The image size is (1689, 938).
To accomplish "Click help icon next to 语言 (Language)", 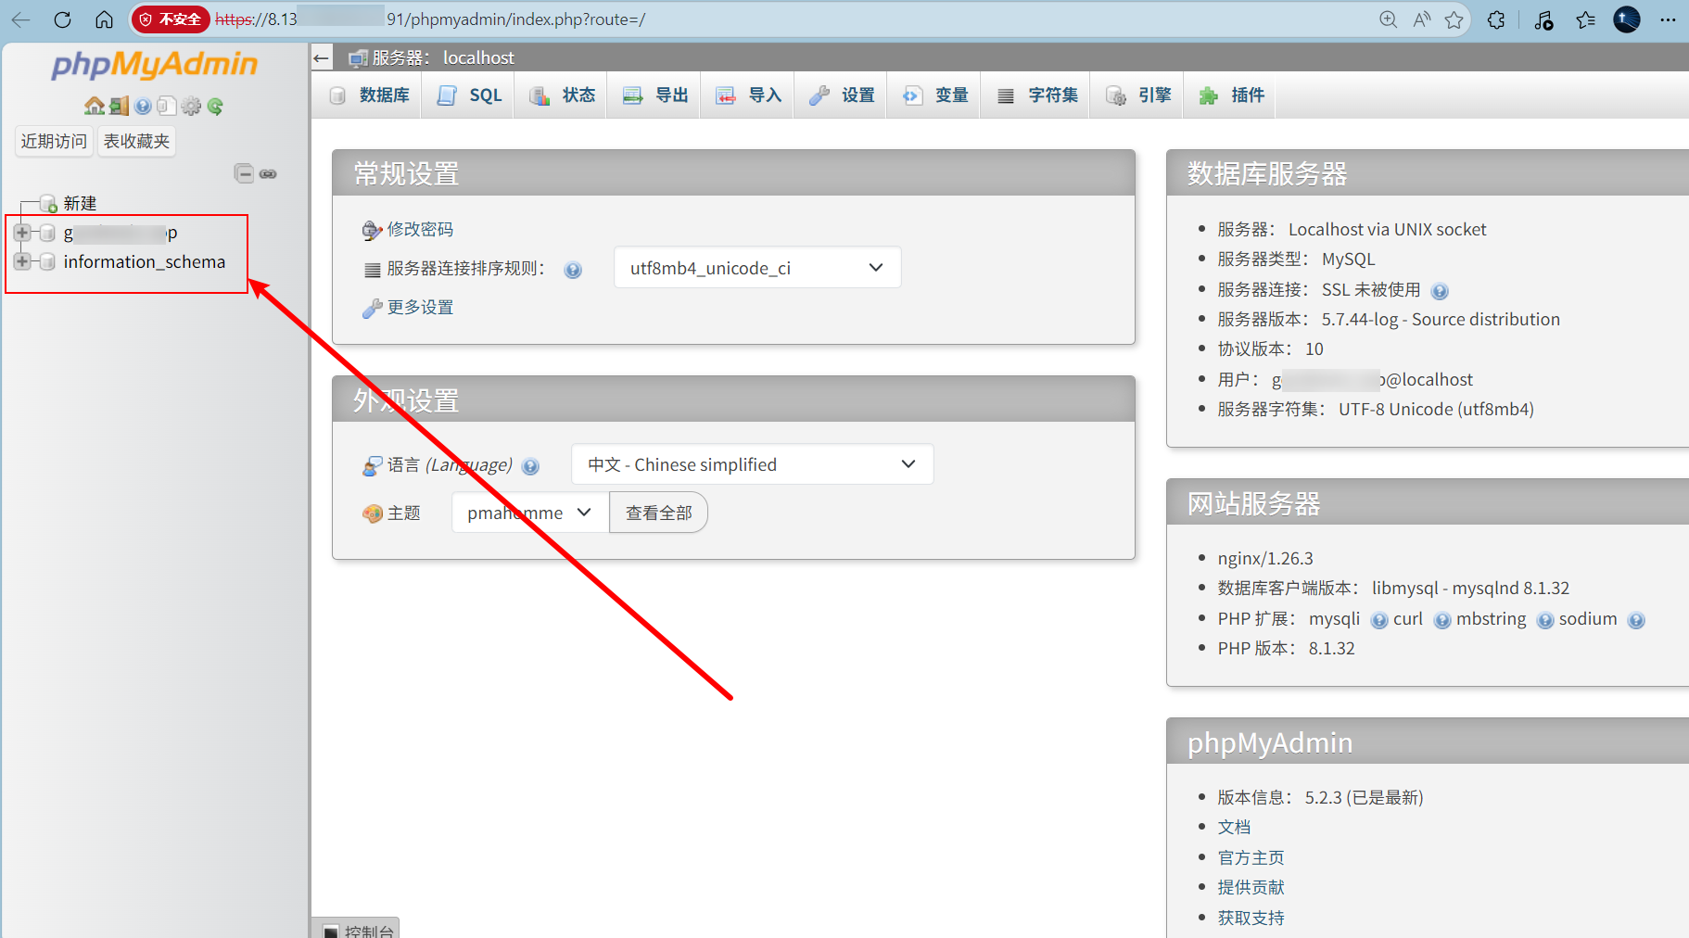I will coord(530,466).
